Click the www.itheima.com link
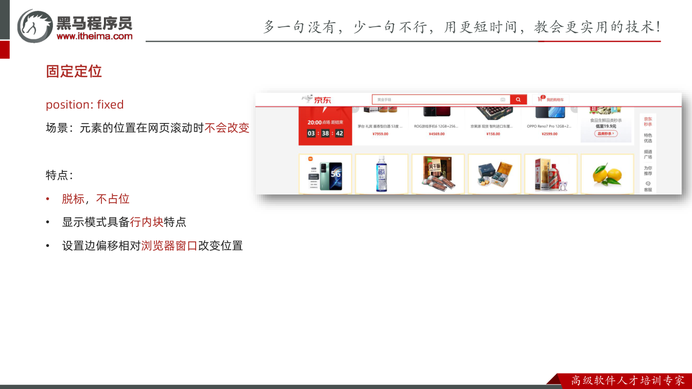The image size is (692, 389). 94,36
